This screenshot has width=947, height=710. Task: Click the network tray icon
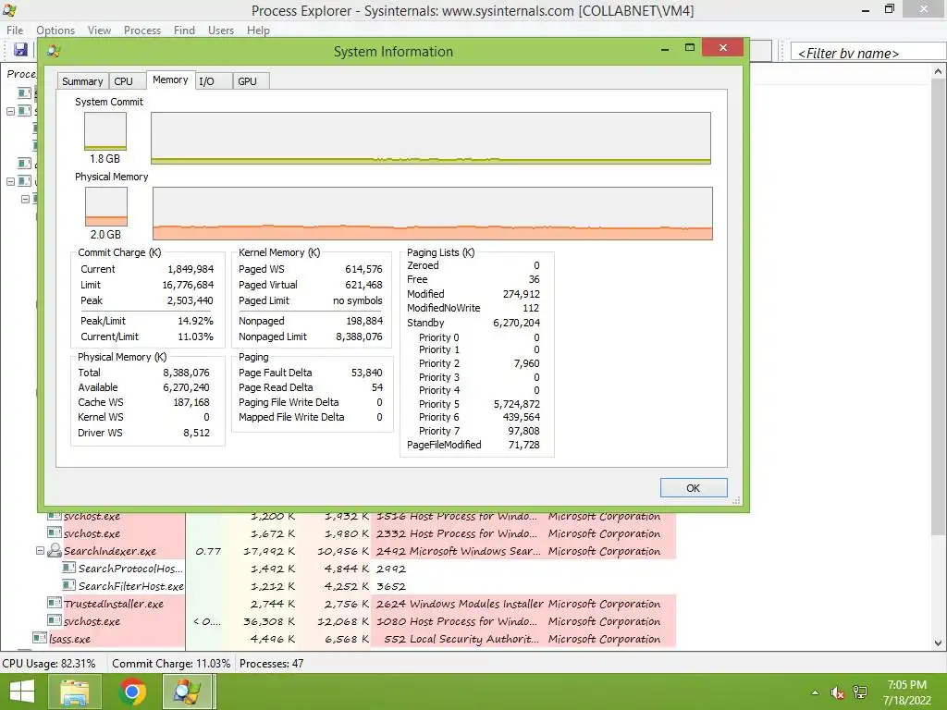tap(860, 692)
